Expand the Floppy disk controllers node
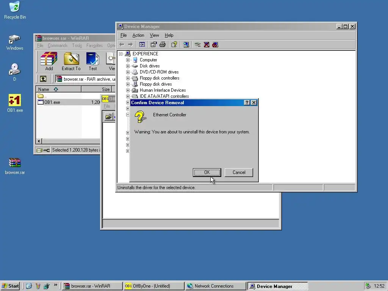The width and height of the screenshot is (388, 291). pos(128,78)
